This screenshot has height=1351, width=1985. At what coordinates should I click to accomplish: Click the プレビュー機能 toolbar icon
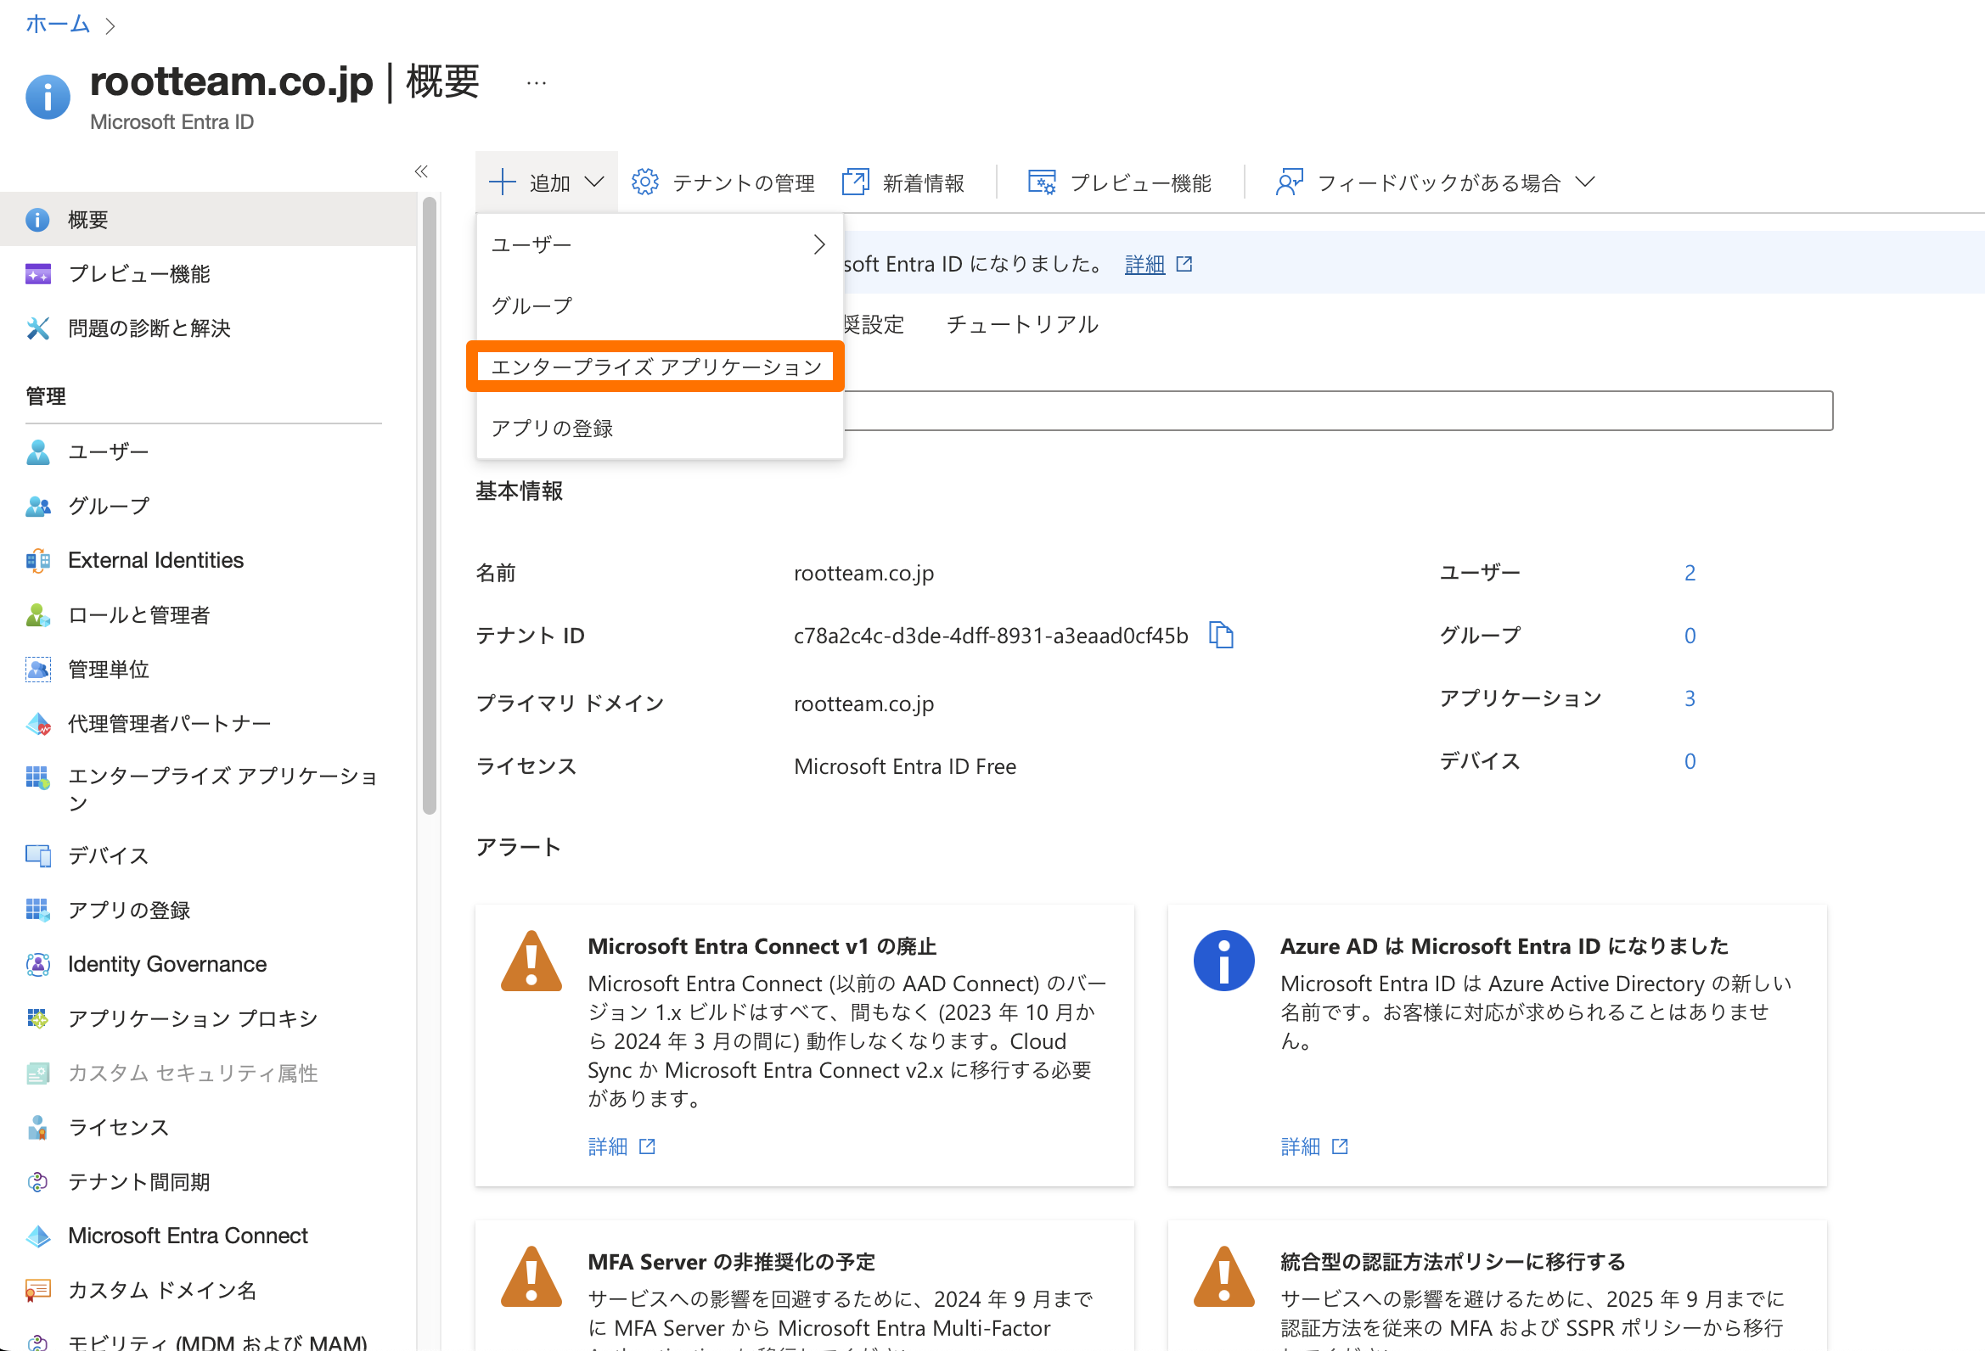1041,182
